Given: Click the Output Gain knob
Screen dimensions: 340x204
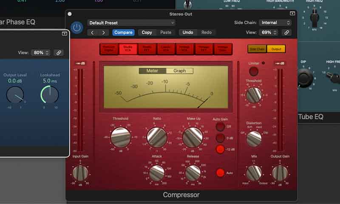Looking at the screenshot, I should coord(280,173).
